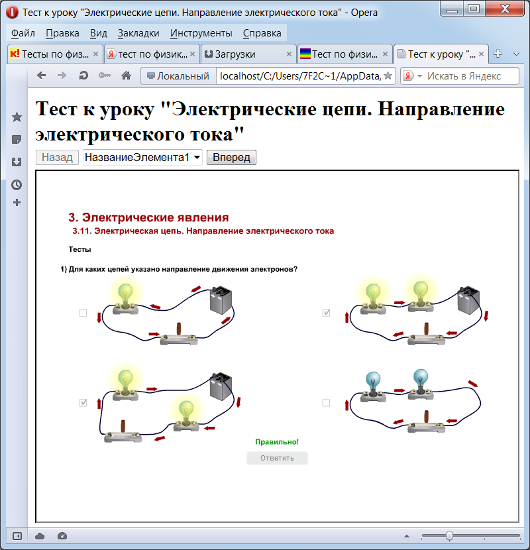Open Bookmarks panel star in the sidebar
The width and height of the screenshot is (530, 550).
(17, 117)
